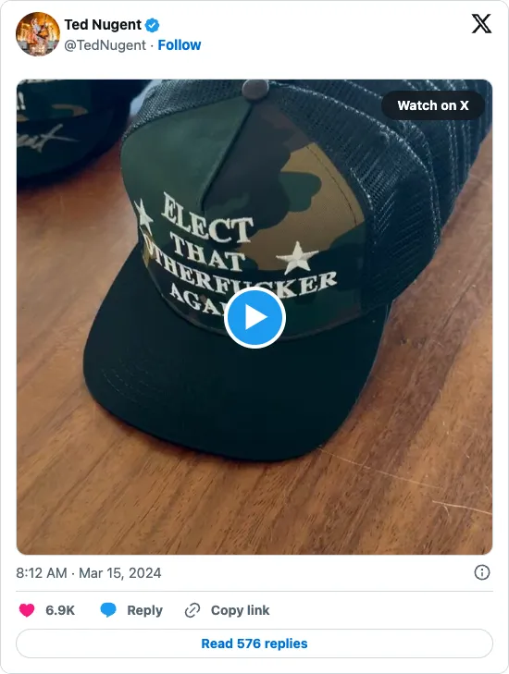Click the pink heart like icon

[x=27, y=610]
